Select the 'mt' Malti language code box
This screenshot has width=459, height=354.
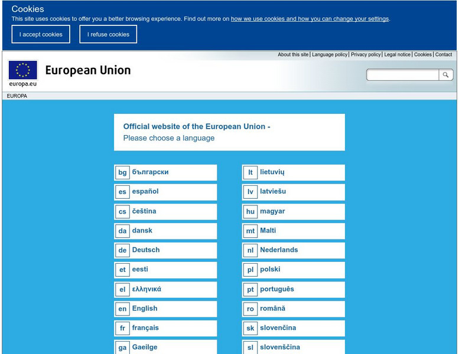(250, 231)
